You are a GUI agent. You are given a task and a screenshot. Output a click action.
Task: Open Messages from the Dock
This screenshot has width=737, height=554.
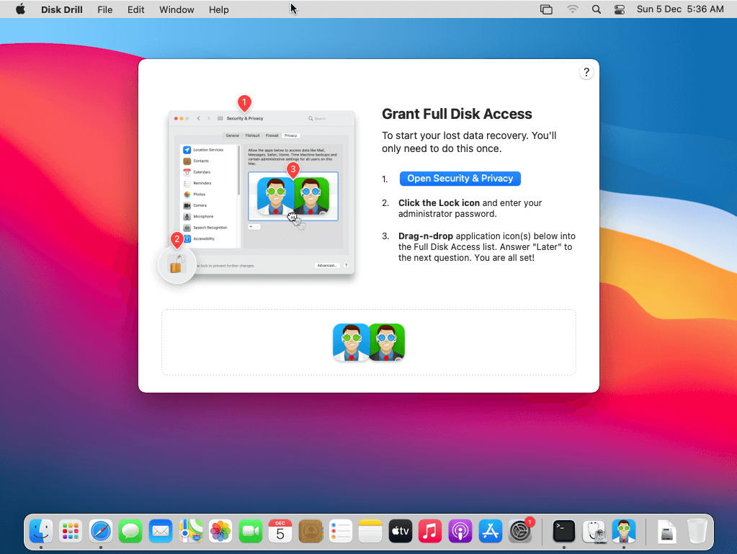(x=130, y=532)
